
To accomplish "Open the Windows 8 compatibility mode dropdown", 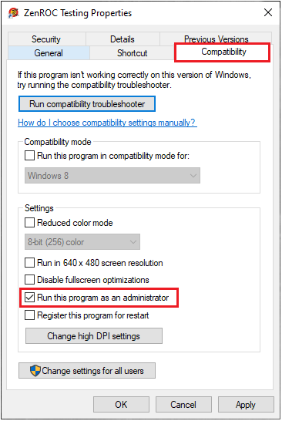I will [112, 176].
